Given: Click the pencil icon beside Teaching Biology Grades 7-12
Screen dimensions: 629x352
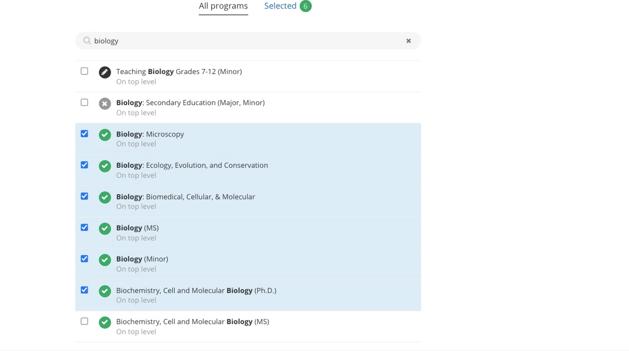Looking at the screenshot, I should [x=104, y=72].
